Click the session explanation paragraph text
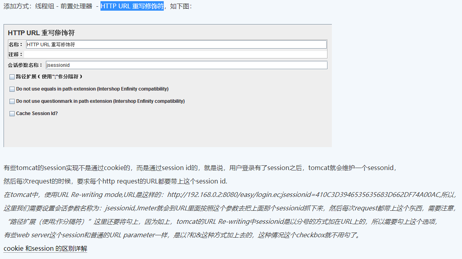This screenshot has width=462, height=259. point(198,167)
